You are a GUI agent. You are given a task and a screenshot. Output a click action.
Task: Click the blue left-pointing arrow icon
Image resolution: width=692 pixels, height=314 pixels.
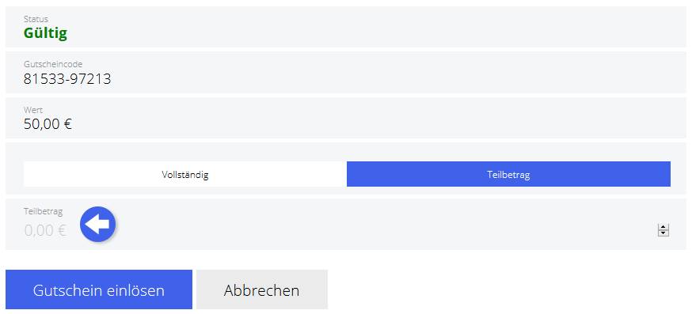[x=97, y=224]
